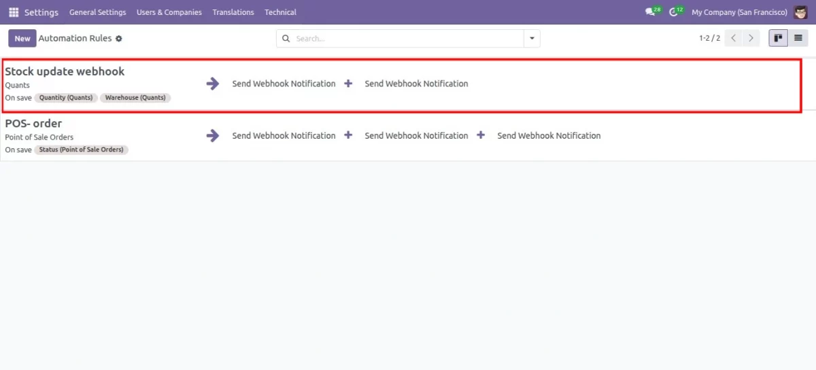
Task: Open the POS- order automation rule
Action: (x=33, y=124)
